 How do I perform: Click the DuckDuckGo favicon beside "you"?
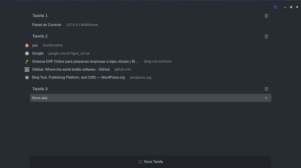coord(27,45)
